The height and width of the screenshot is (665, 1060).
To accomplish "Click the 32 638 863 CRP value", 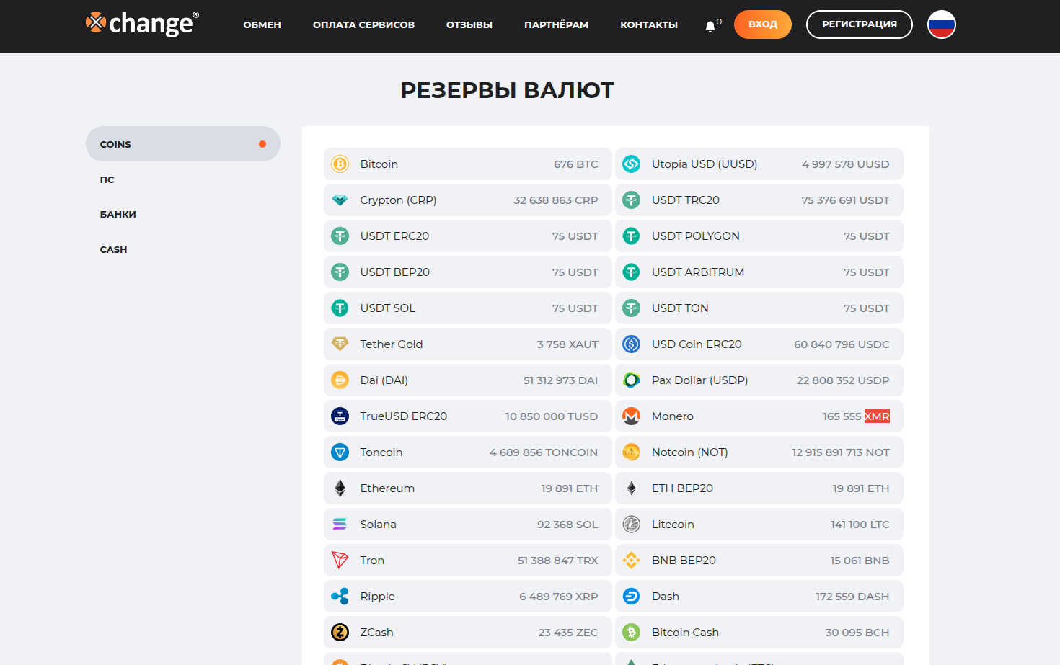I will pos(556,200).
